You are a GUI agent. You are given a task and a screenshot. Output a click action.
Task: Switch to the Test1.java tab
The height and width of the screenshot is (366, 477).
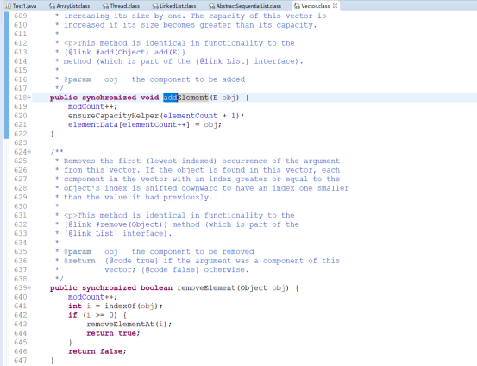tap(22, 6)
